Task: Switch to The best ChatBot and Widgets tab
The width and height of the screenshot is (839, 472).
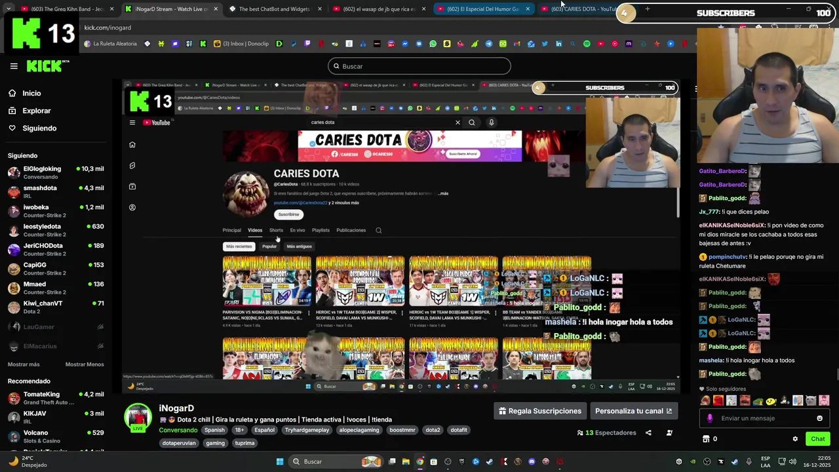Action: (275, 9)
